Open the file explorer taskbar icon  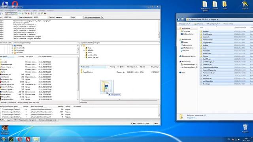[36, 139]
